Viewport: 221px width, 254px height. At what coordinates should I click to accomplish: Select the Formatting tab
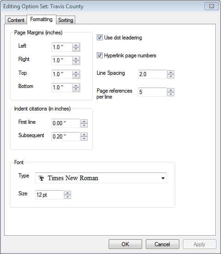[x=41, y=19]
